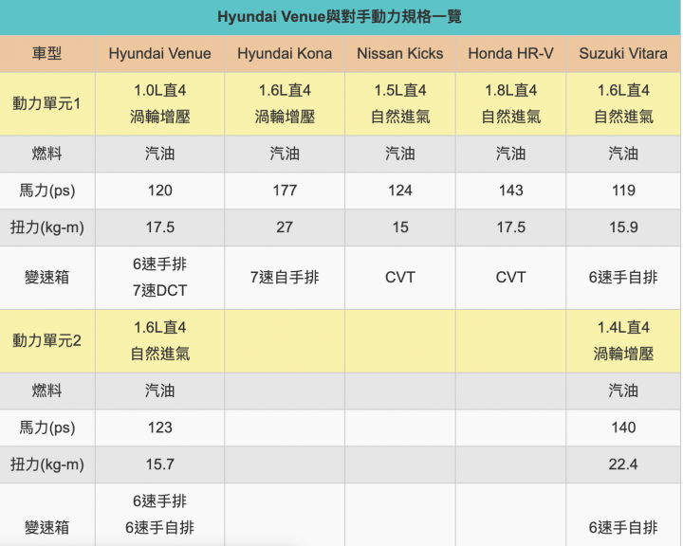683x546 pixels.
Task: Select 變速箱 label in 動力單元2 section
Action: pyautogui.click(x=46, y=527)
